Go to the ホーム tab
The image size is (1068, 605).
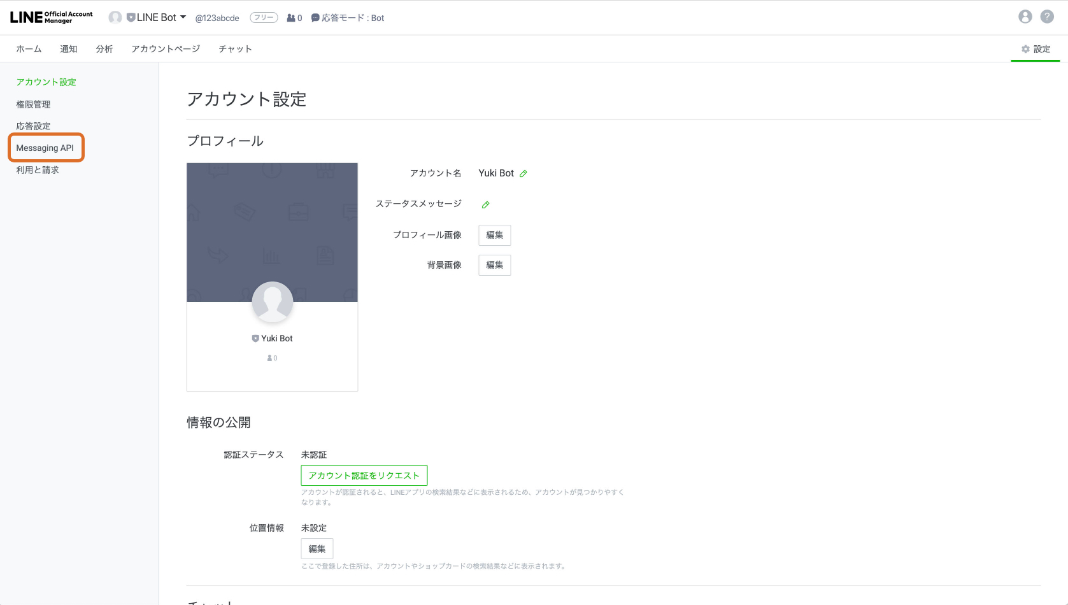29,49
